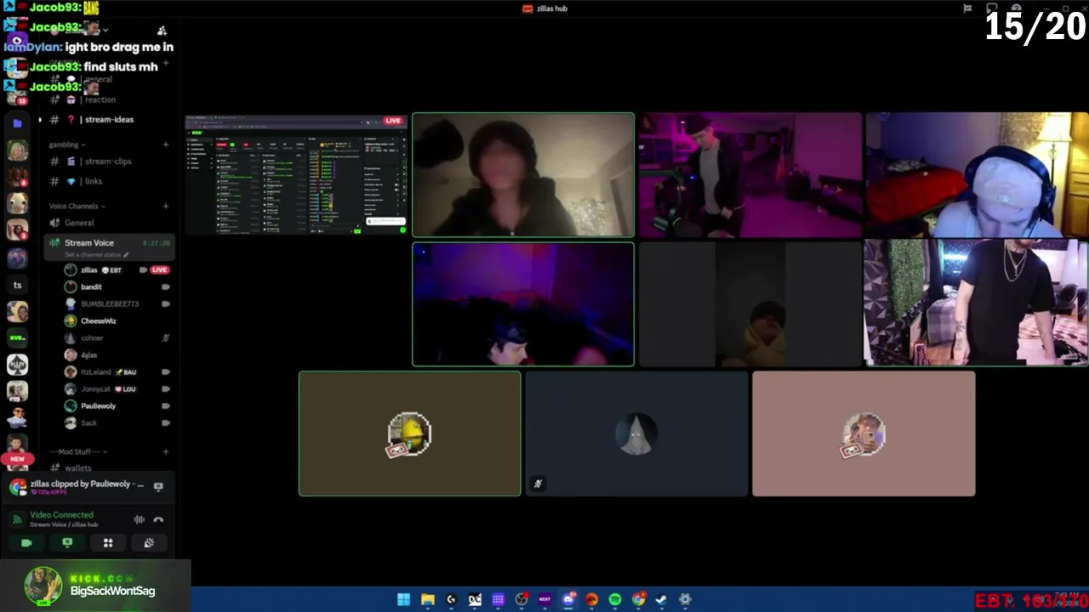The height and width of the screenshot is (612, 1089).
Task: Toggle noise suppression waveform icon
Action: 139,519
